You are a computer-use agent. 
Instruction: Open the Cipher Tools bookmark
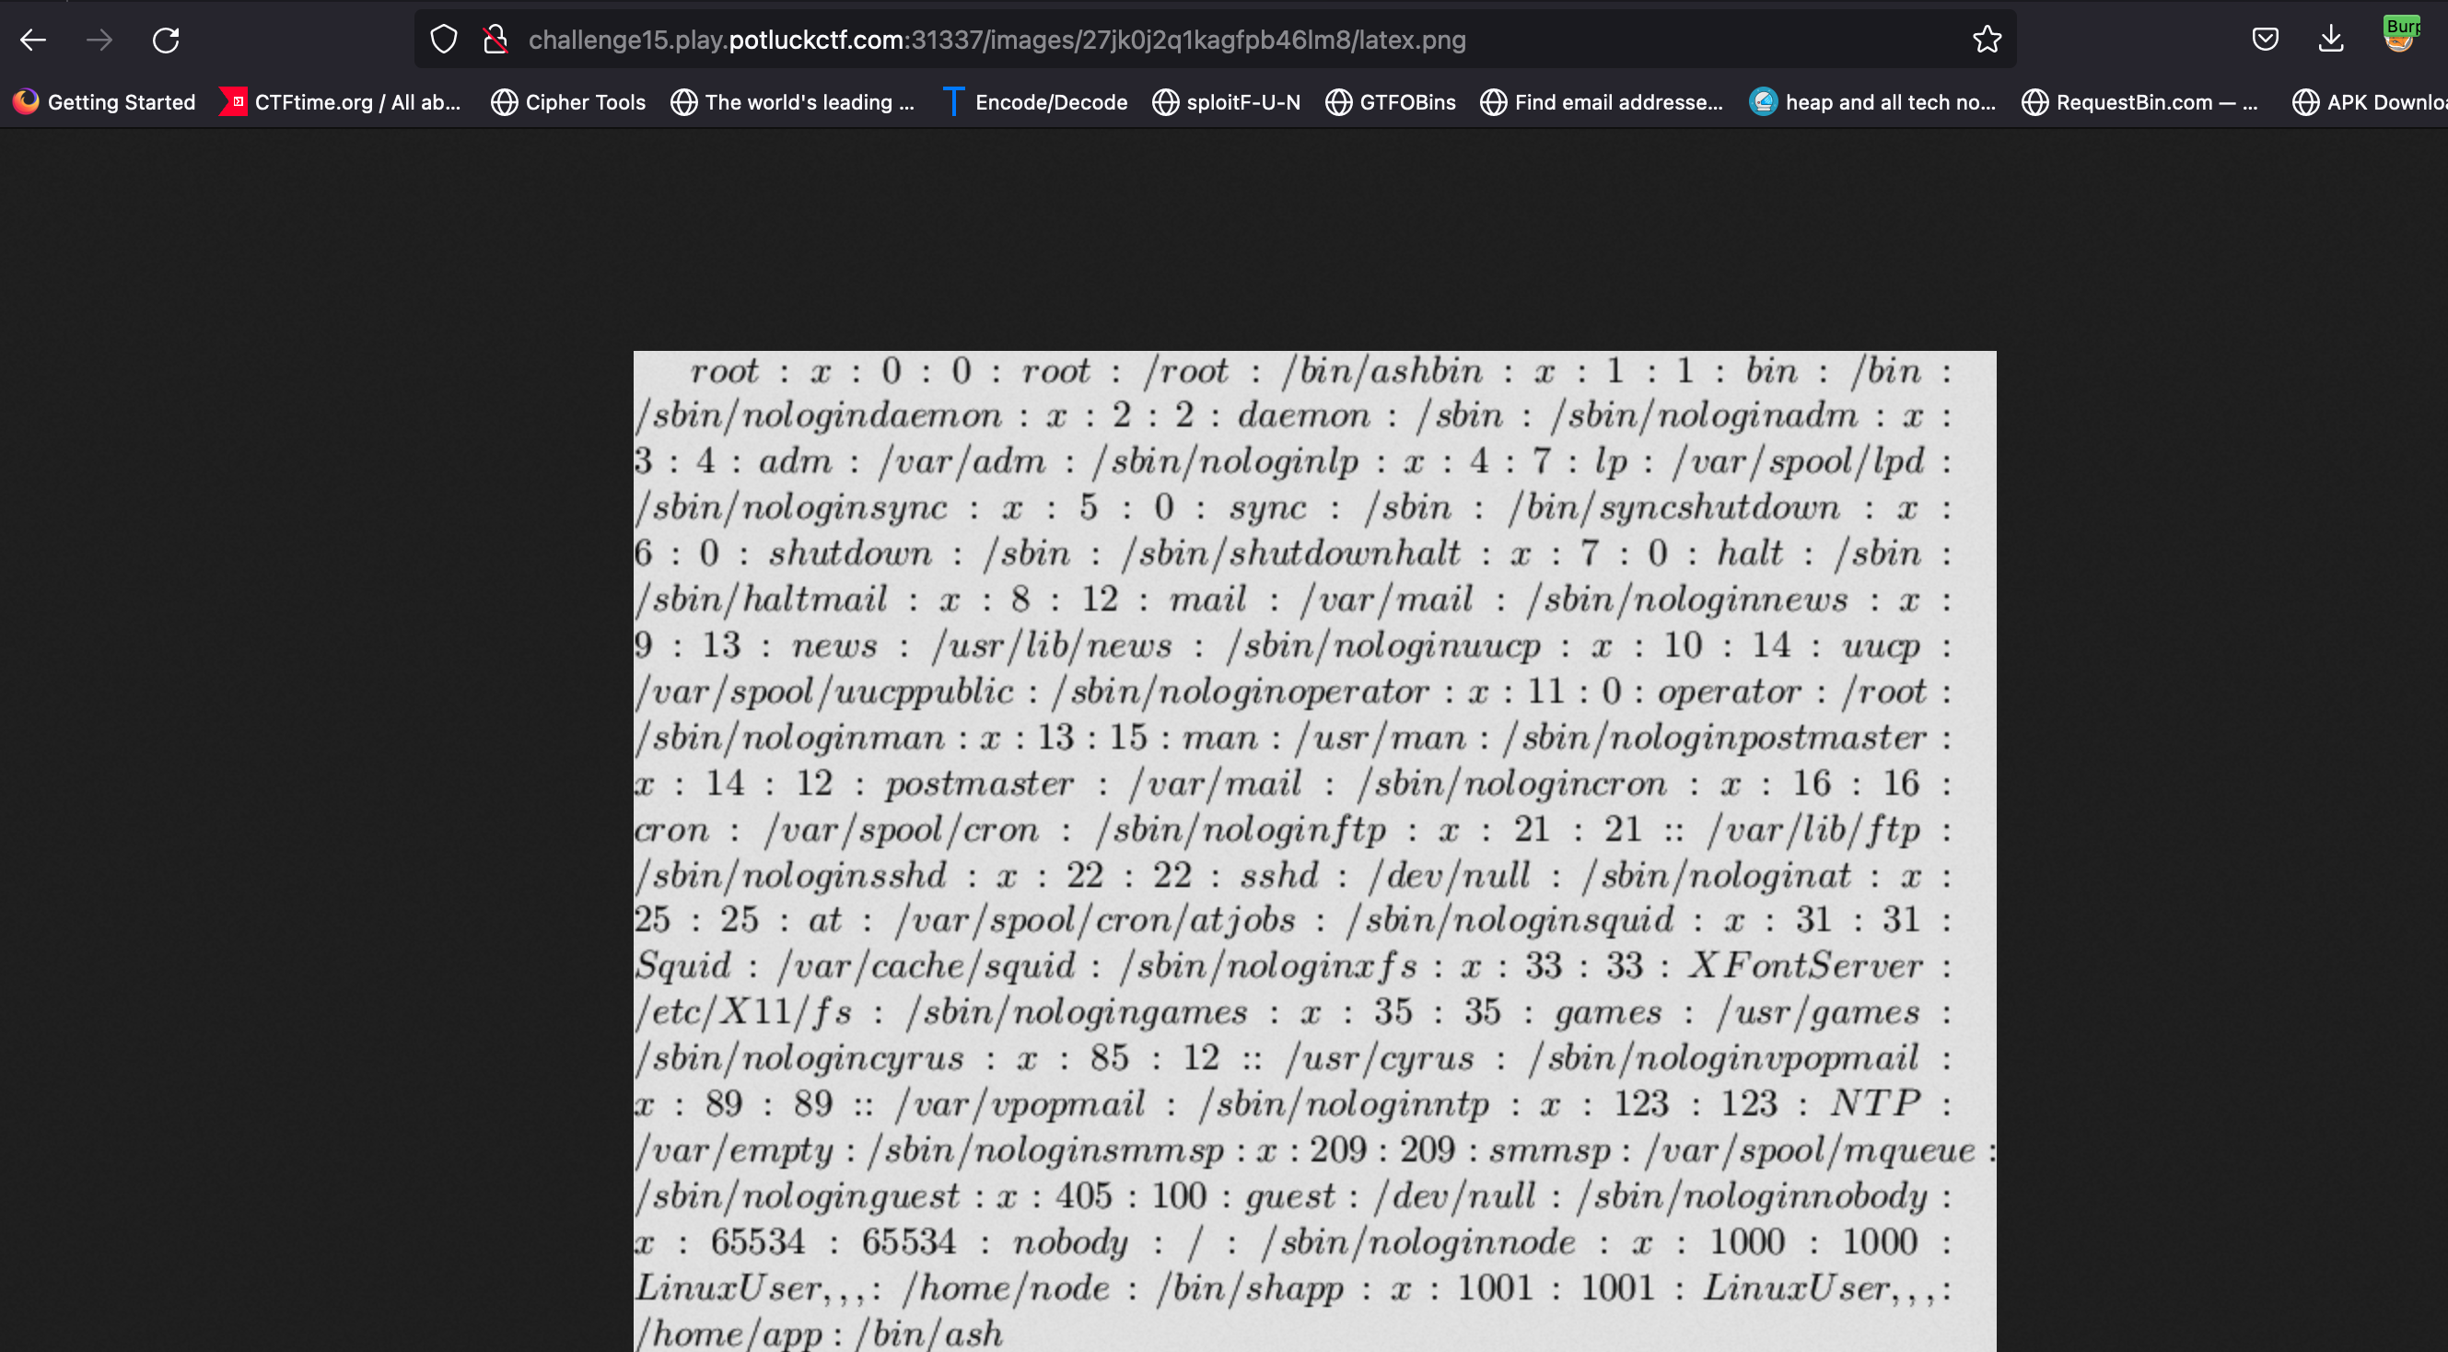568,101
